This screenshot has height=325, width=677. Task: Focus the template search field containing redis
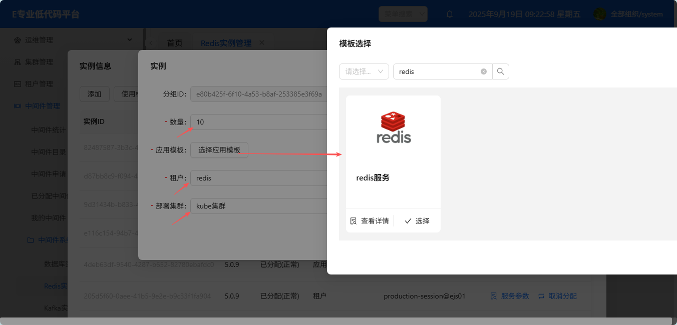436,71
